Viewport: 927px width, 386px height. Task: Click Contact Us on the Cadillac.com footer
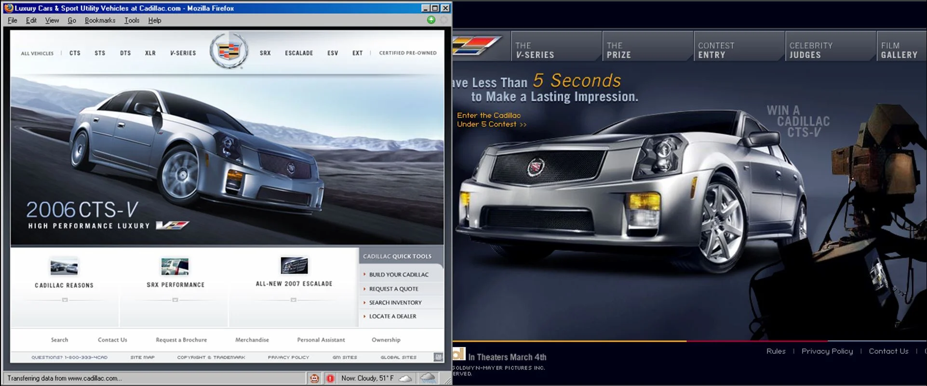(x=112, y=340)
